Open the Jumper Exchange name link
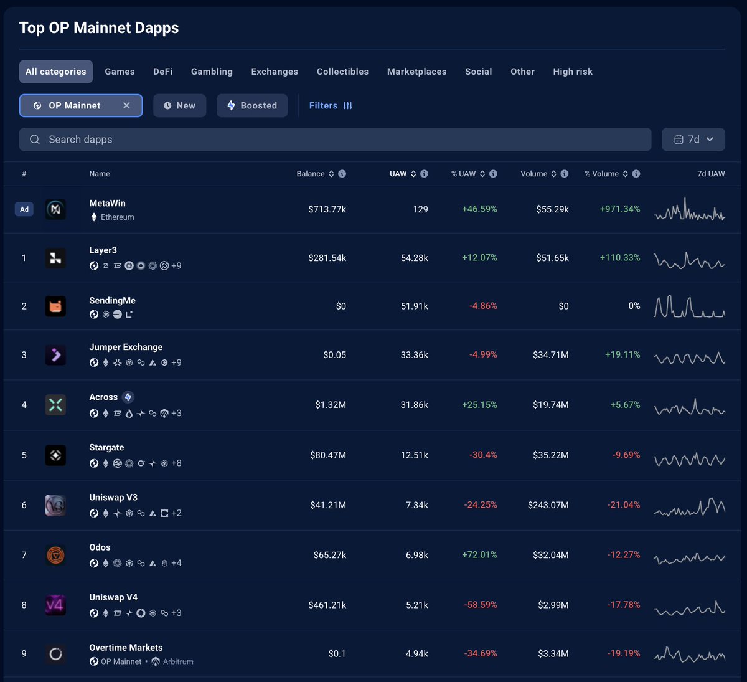The height and width of the screenshot is (682, 747). [x=126, y=348]
